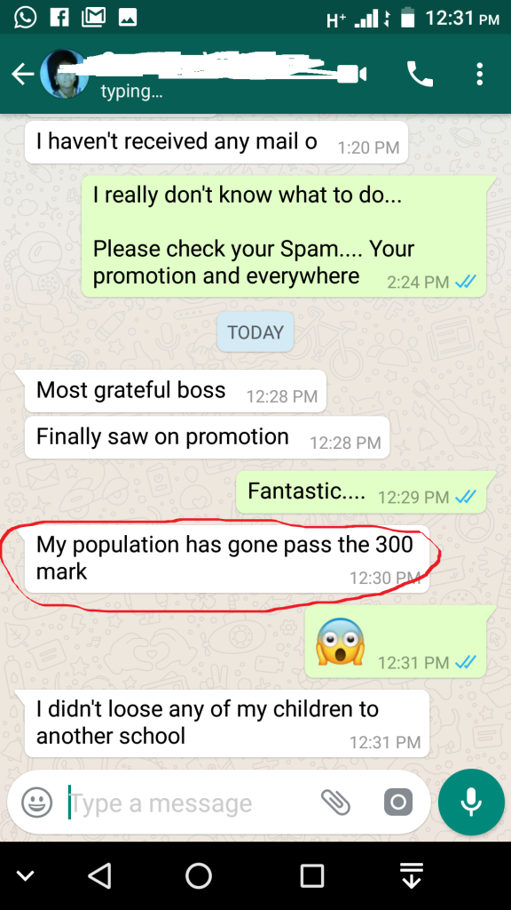The width and height of the screenshot is (511, 910).
Task: Tap the 'My population has gone pass' message
Action: click(227, 559)
